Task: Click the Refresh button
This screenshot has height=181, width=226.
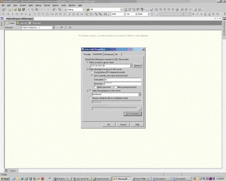Action: 137,66
